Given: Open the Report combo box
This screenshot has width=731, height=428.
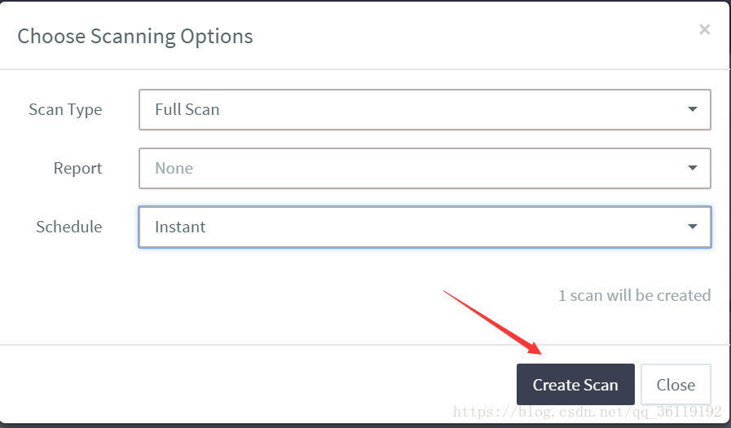Looking at the screenshot, I should 425,168.
